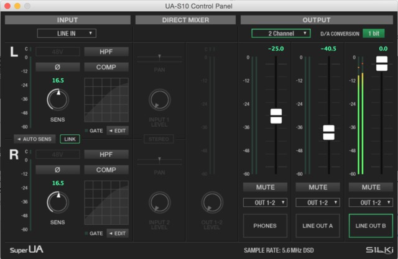Open the 2 Channel output dropdown
Image resolution: width=398 pixels, height=259 pixels.
click(280, 33)
